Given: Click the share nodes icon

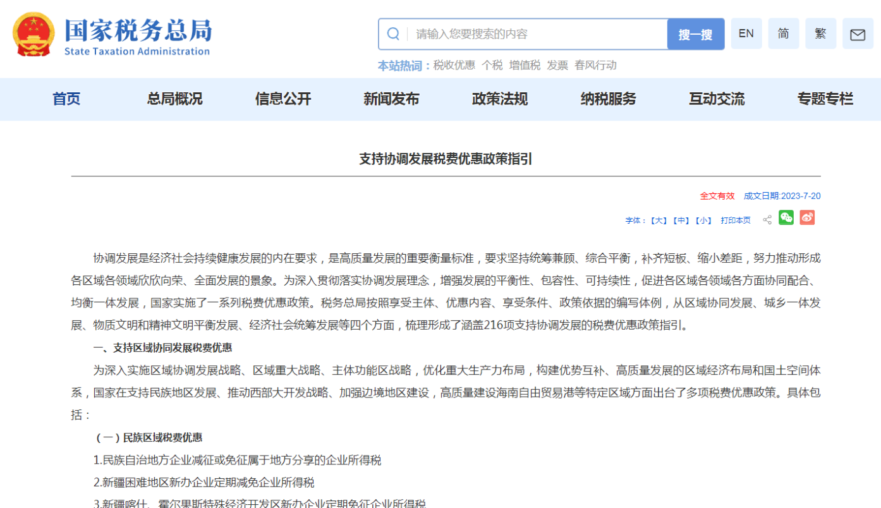Looking at the screenshot, I should (x=767, y=220).
